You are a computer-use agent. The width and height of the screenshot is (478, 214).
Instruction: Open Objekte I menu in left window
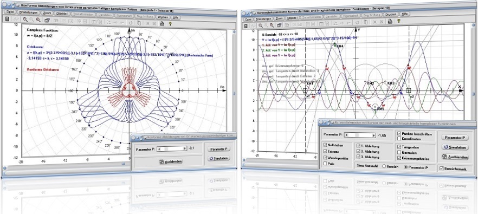[62, 14]
